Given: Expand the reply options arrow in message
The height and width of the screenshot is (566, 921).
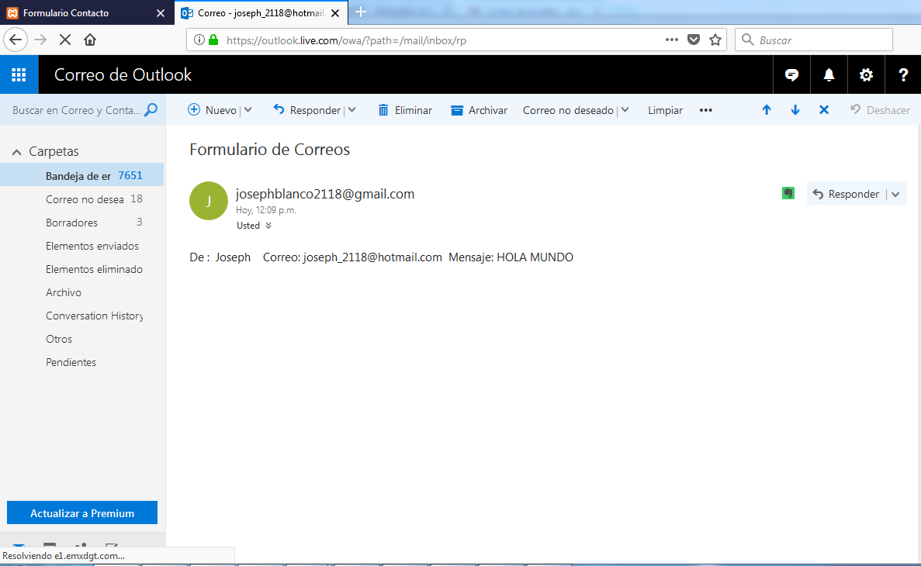Looking at the screenshot, I should (x=895, y=195).
